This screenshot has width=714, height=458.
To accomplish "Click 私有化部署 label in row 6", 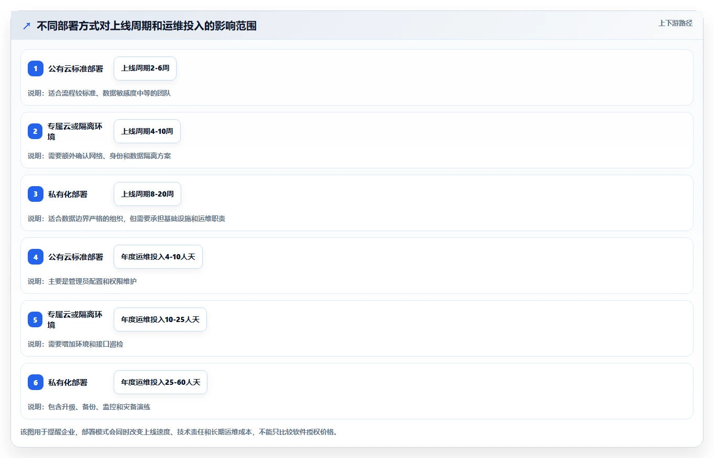I will point(68,382).
